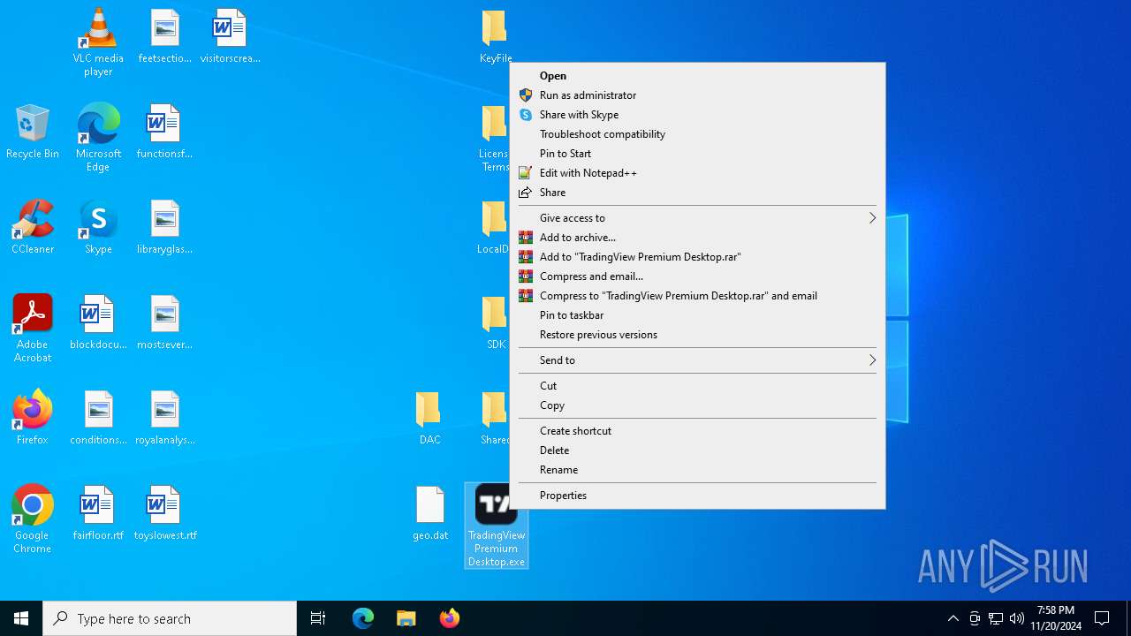Select the CCleaner desktop shortcut
This screenshot has height=636, width=1131.
click(33, 227)
